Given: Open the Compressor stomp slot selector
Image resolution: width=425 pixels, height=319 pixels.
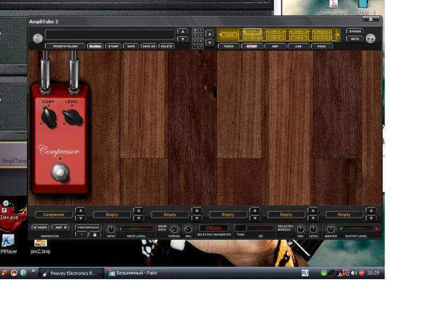Looking at the screenshot, I should click(x=54, y=215).
